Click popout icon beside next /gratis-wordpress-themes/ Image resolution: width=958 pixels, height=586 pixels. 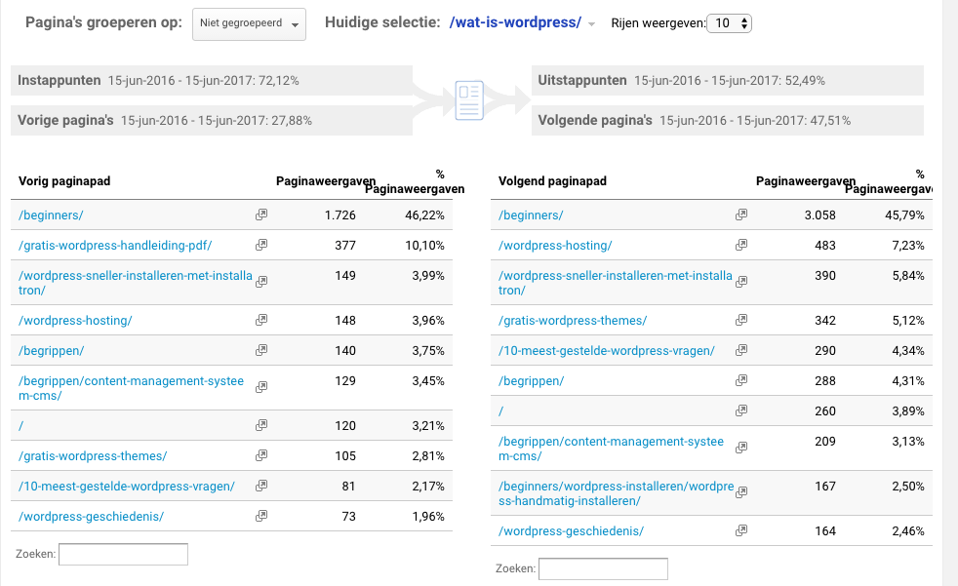pos(741,320)
